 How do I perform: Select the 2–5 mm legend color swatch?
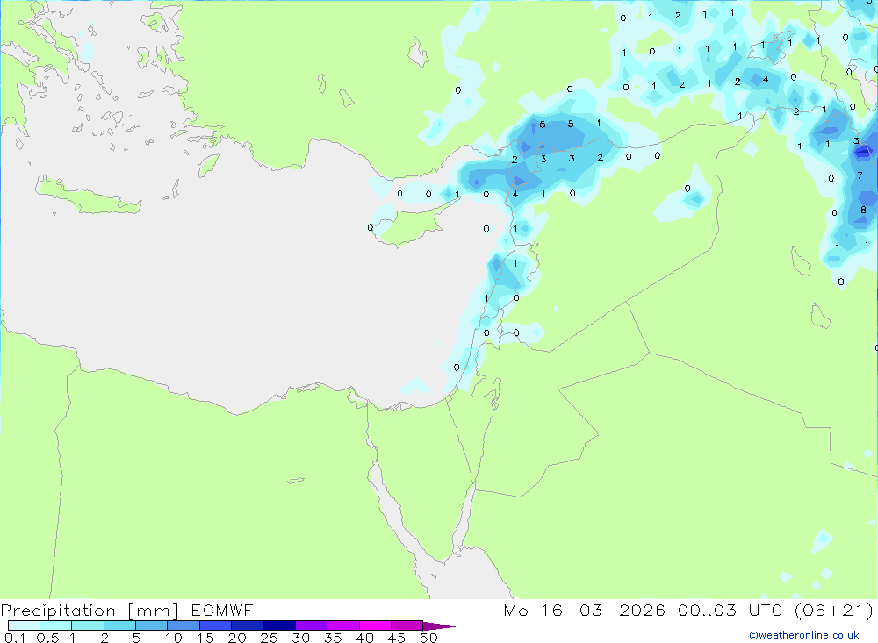click(119, 625)
